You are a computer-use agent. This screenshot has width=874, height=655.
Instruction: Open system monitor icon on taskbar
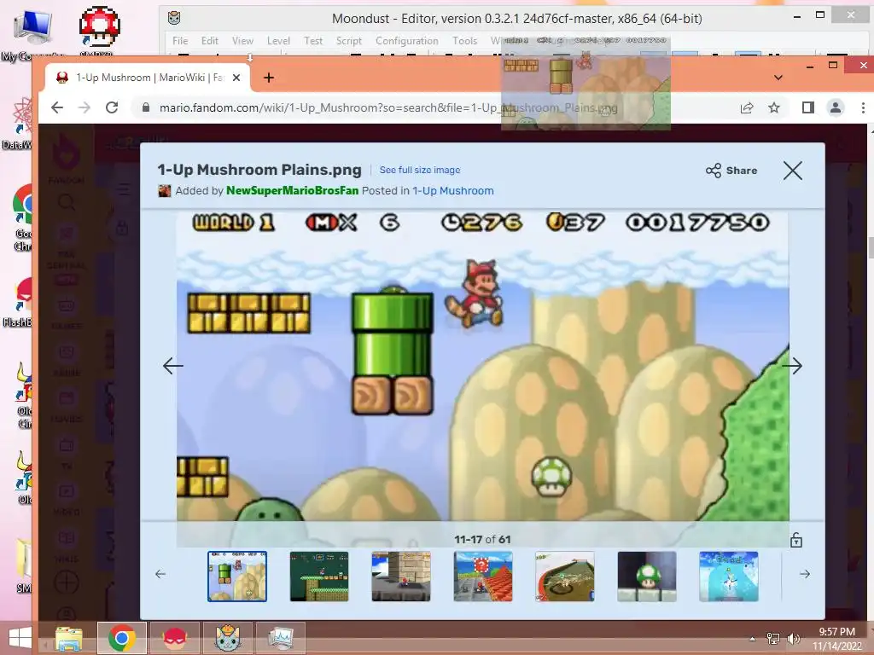280,638
